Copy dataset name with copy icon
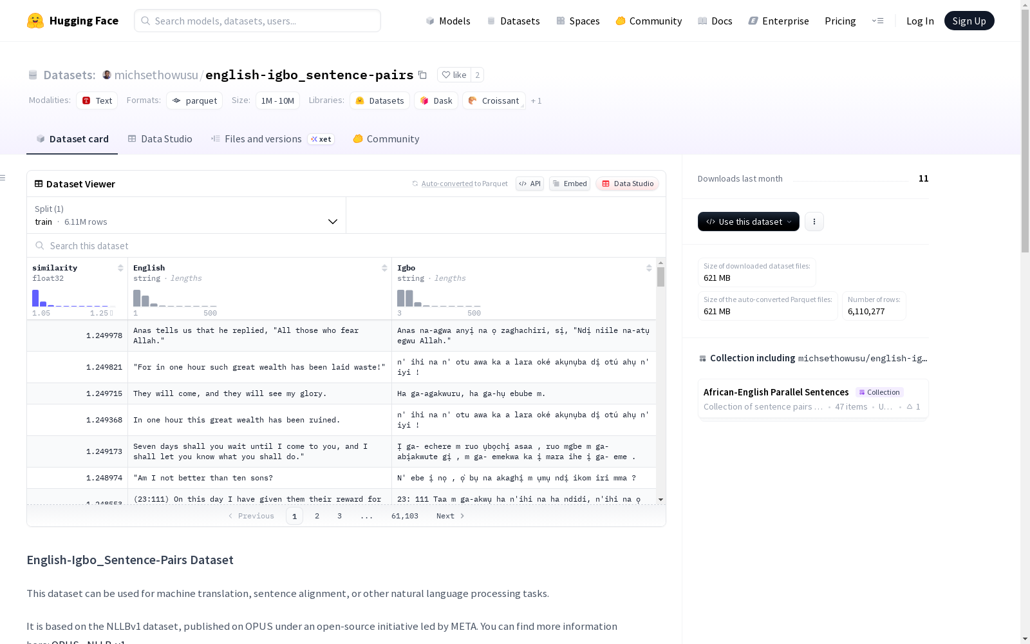The width and height of the screenshot is (1030, 644). 422,75
